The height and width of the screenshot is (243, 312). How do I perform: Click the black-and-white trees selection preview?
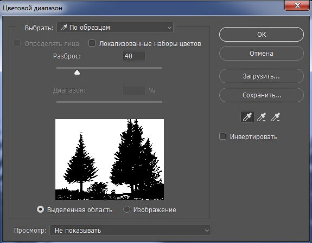click(x=110, y=160)
